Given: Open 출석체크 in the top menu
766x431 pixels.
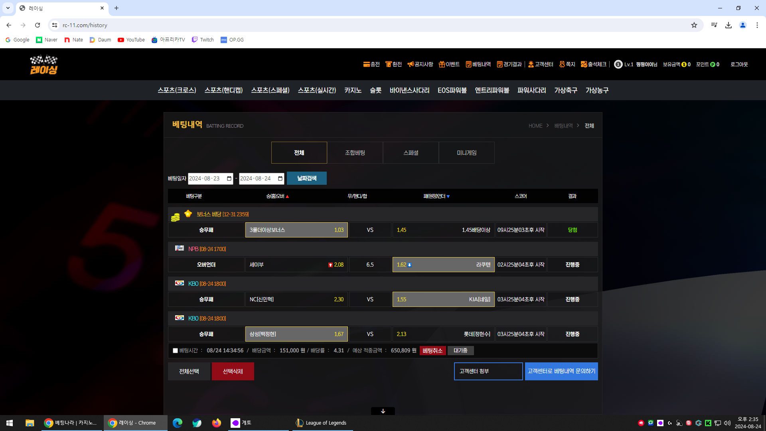Looking at the screenshot, I should click(x=594, y=65).
